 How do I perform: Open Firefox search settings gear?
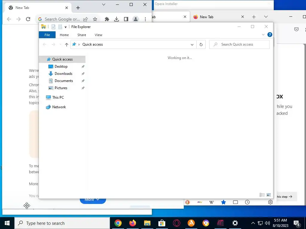click(x=270, y=202)
